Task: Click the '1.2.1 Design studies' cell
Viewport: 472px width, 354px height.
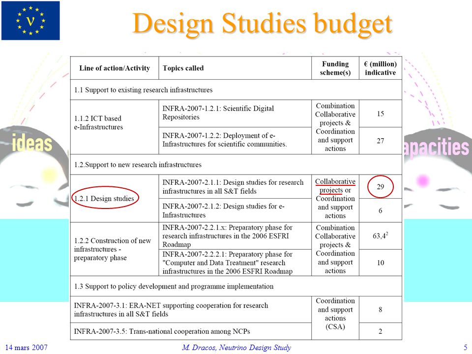Action: tap(115, 198)
